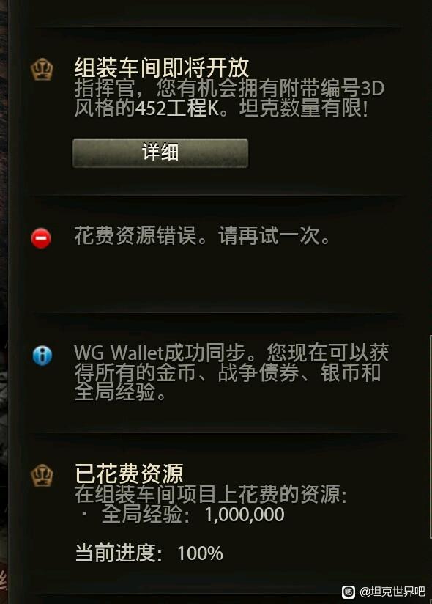Click blue info icon beside WG Wallet message
This screenshot has height=604, width=432.
tap(42, 356)
